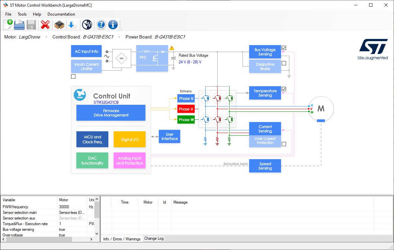Open the motor monitor waveform icon
This screenshot has width=394, height=250.
(x=87, y=25)
